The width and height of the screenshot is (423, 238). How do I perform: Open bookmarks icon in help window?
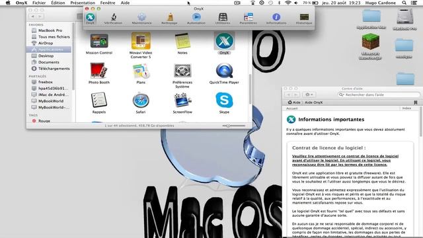tap(416, 102)
